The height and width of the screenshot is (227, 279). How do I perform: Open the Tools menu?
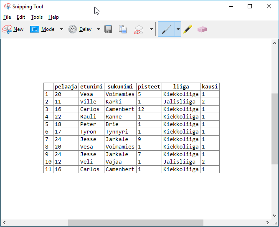[37, 17]
